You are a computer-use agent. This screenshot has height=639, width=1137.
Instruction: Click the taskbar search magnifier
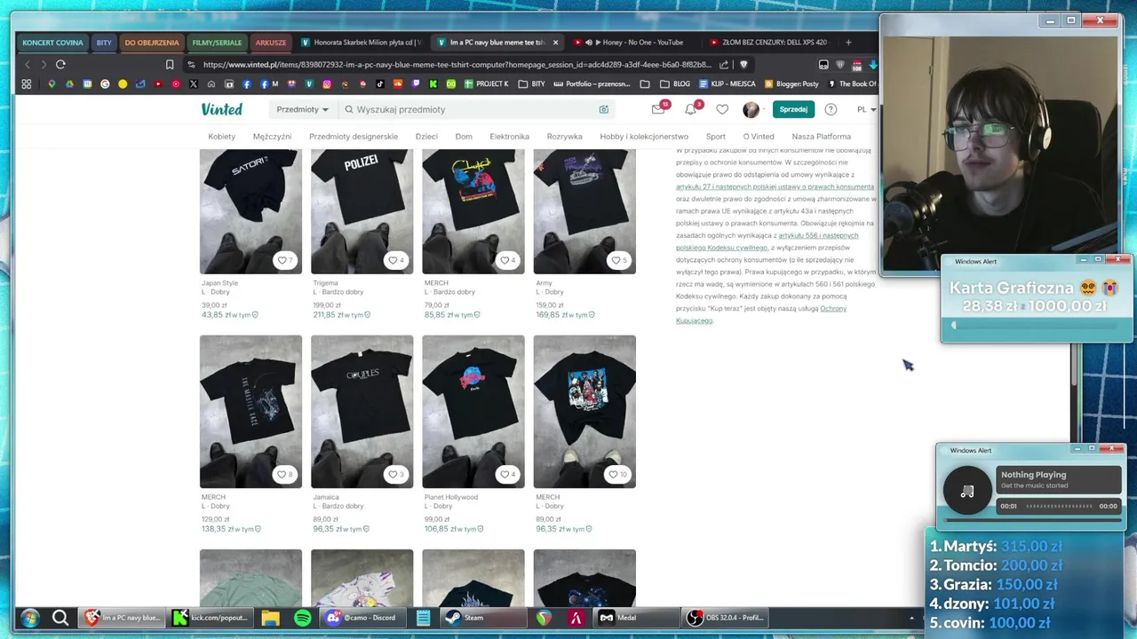[x=60, y=618]
